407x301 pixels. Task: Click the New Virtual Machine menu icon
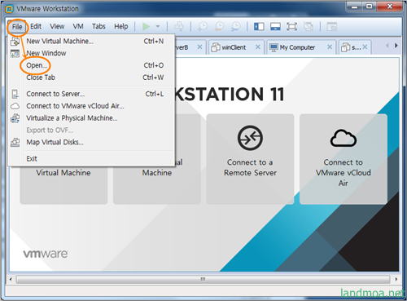tap(15, 42)
